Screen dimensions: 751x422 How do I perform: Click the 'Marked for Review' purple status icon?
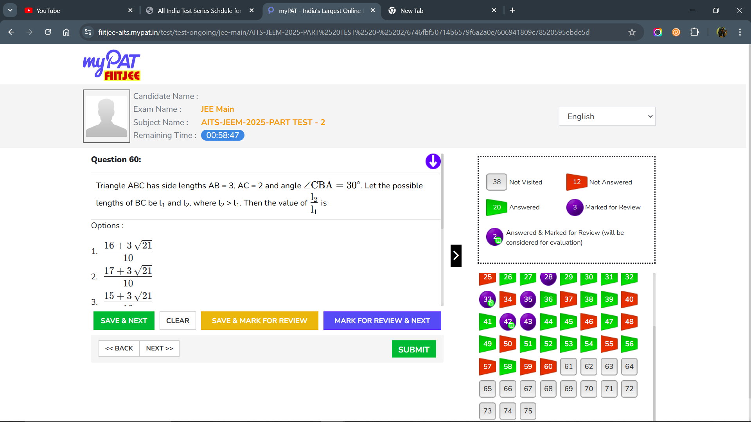click(575, 207)
